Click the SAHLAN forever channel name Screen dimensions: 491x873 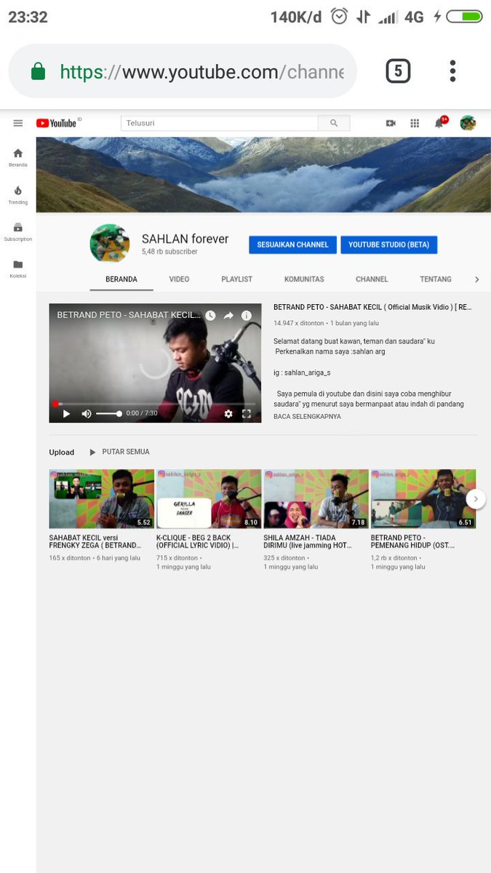[185, 239]
